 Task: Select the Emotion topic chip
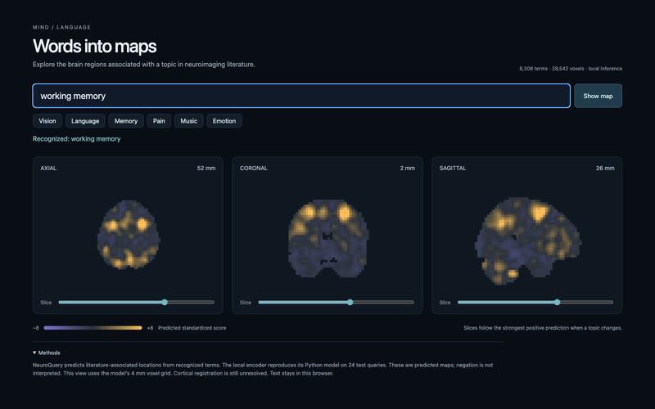click(x=224, y=120)
